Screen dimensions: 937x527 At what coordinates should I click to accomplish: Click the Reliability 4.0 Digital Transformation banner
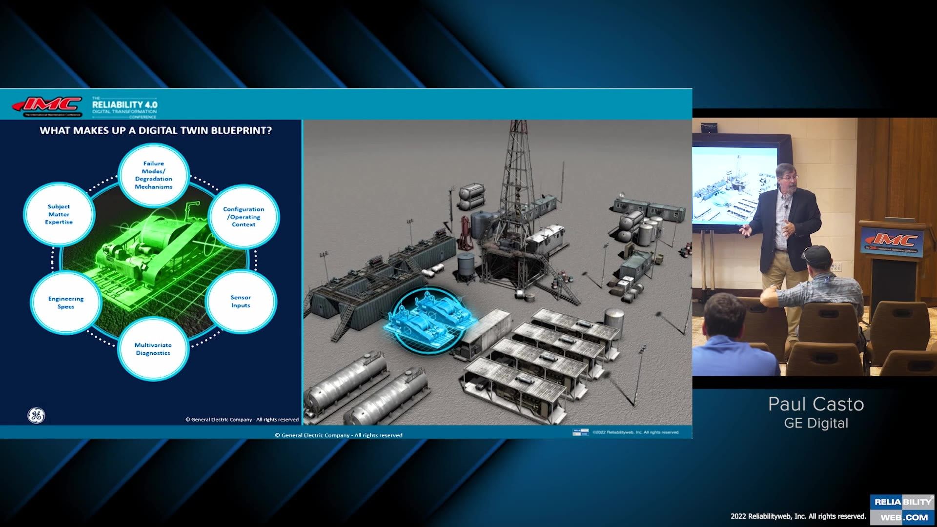[124, 106]
